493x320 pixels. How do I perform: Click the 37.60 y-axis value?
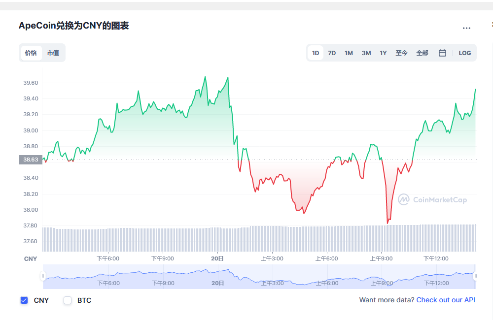coord(30,241)
